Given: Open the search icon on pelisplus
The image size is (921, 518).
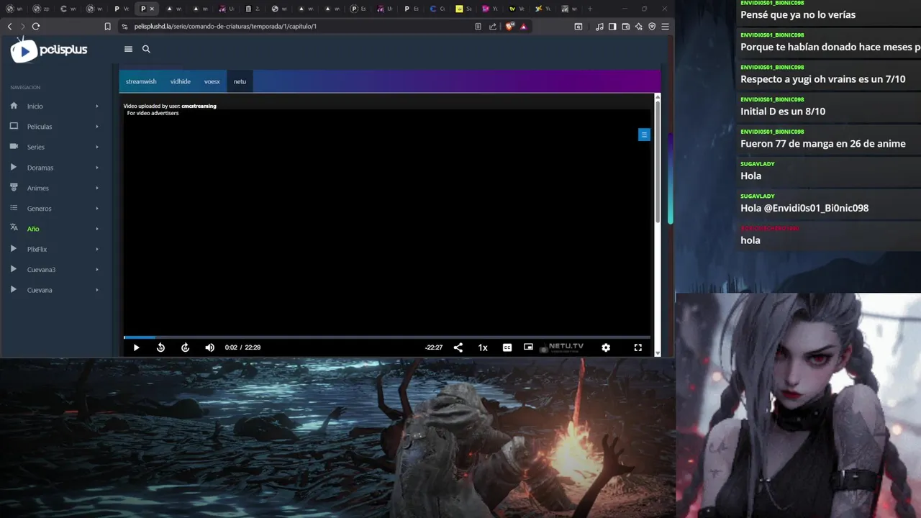Looking at the screenshot, I should point(146,49).
